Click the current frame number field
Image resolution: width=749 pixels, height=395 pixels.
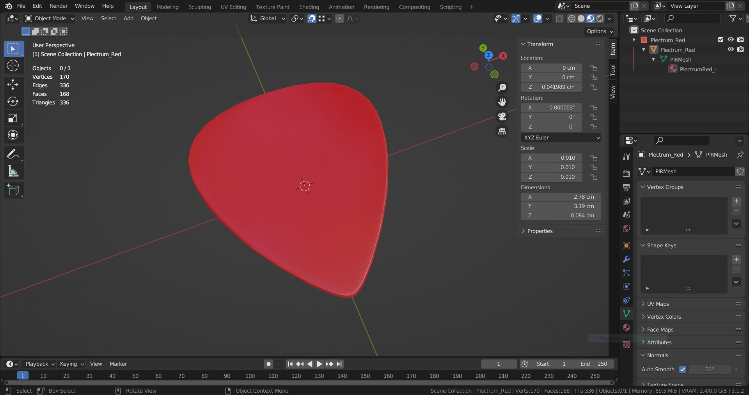[499, 364]
